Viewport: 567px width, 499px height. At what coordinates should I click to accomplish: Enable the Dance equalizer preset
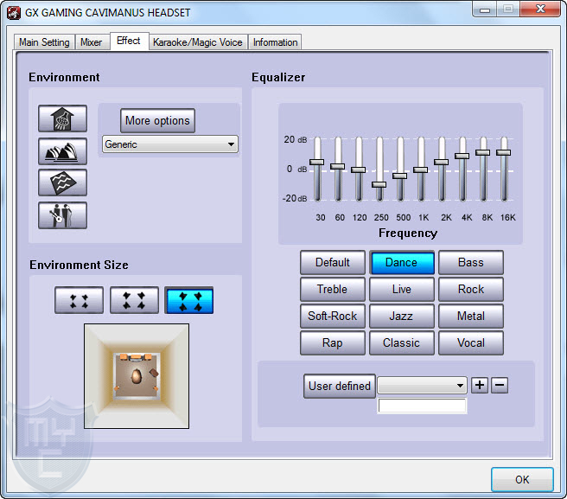[401, 262]
